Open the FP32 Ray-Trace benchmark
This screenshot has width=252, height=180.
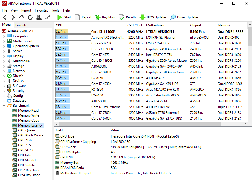29,170
